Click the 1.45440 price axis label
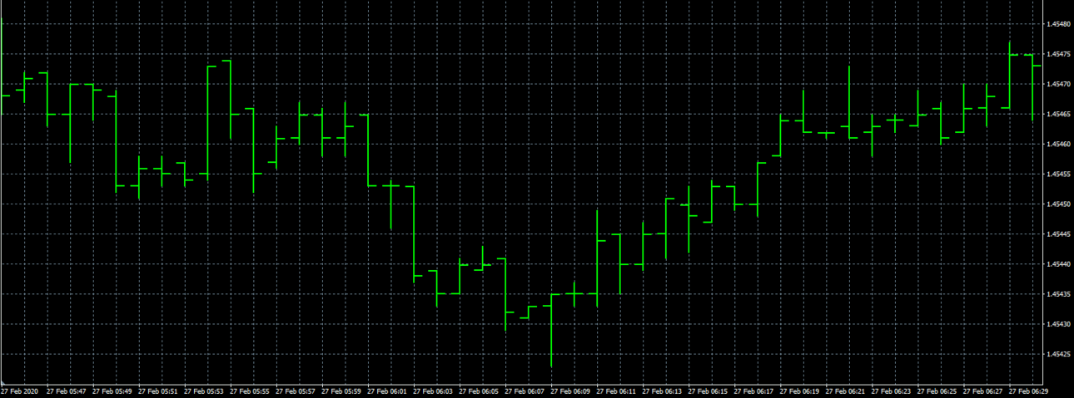Screen dimensions: 1074x398 [x=1060, y=264]
